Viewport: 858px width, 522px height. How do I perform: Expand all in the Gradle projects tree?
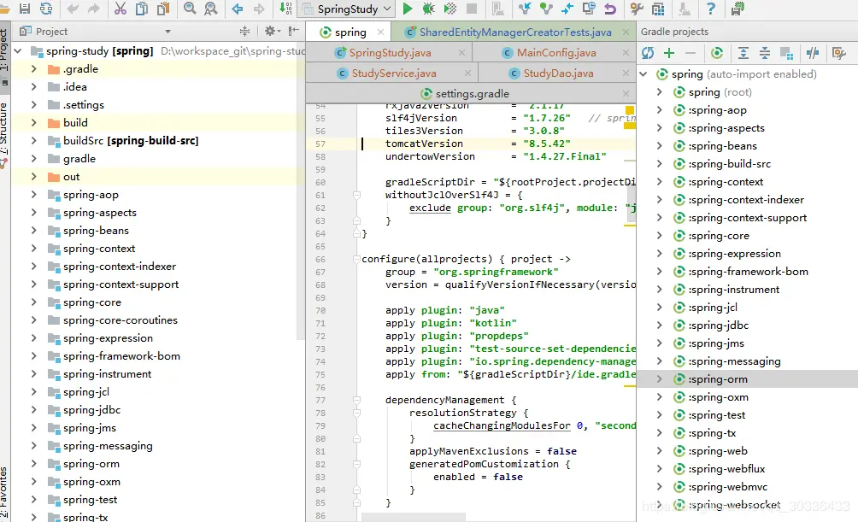tap(743, 53)
